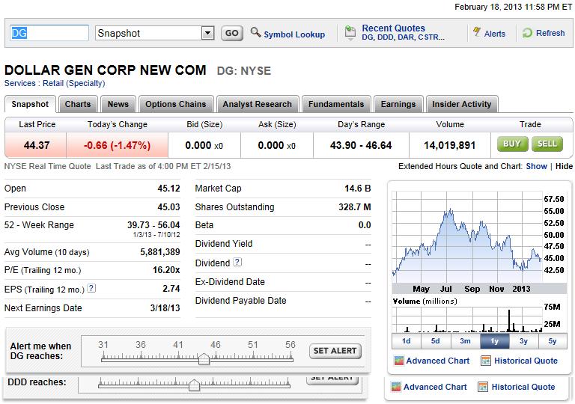Select the 5y chart range
The height and width of the screenshot is (404, 575).
[x=553, y=341]
